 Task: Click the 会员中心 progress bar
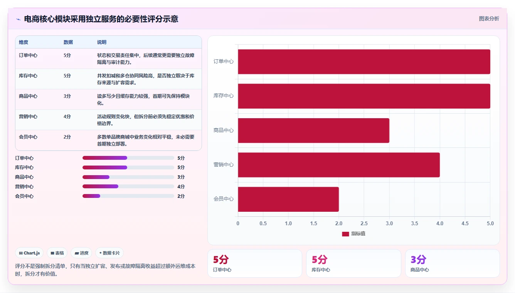point(128,196)
